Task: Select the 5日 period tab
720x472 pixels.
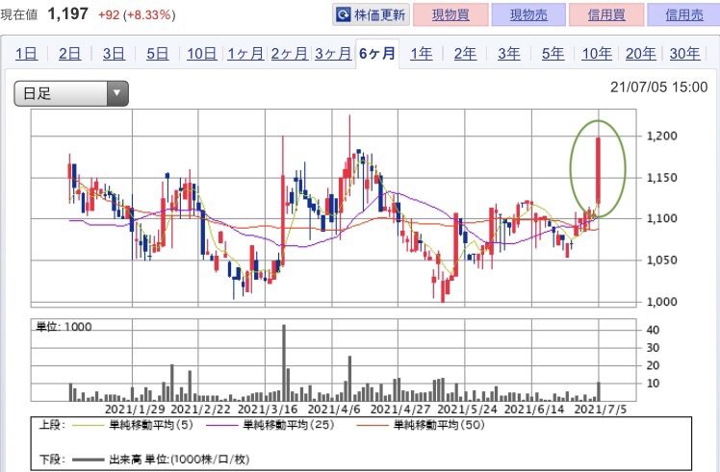Action: [158, 54]
